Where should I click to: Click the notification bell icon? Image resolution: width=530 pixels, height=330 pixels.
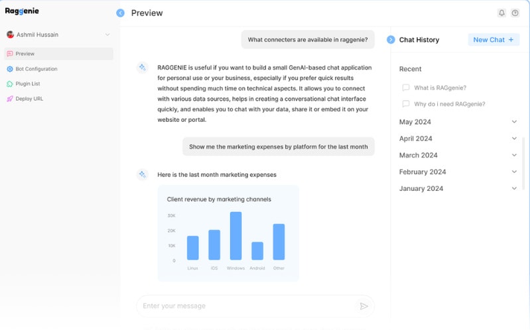click(501, 13)
